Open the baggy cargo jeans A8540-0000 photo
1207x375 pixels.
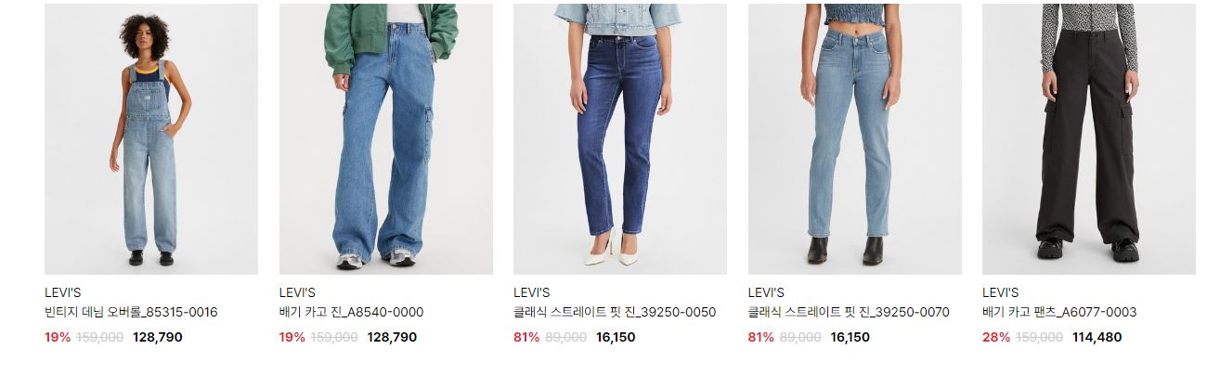[x=386, y=139]
